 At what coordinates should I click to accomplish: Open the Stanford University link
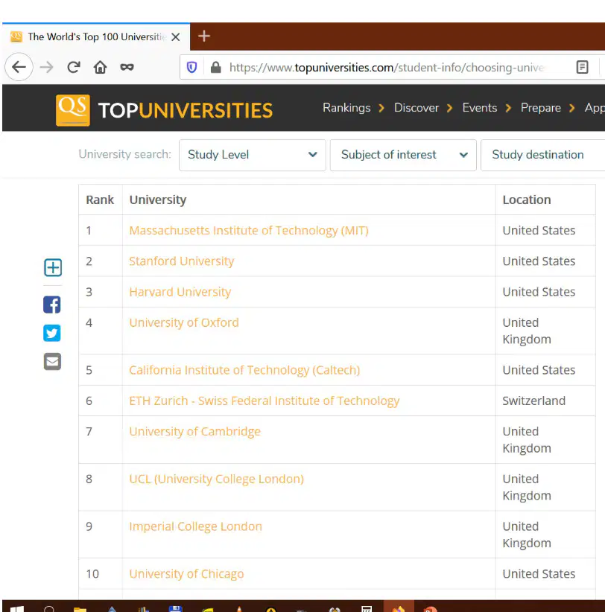[x=182, y=261]
